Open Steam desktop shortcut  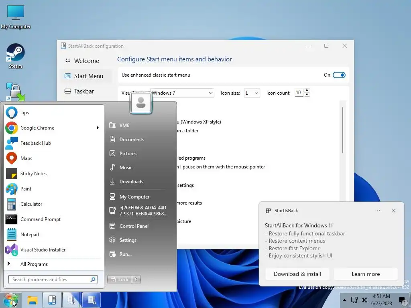pos(16,56)
